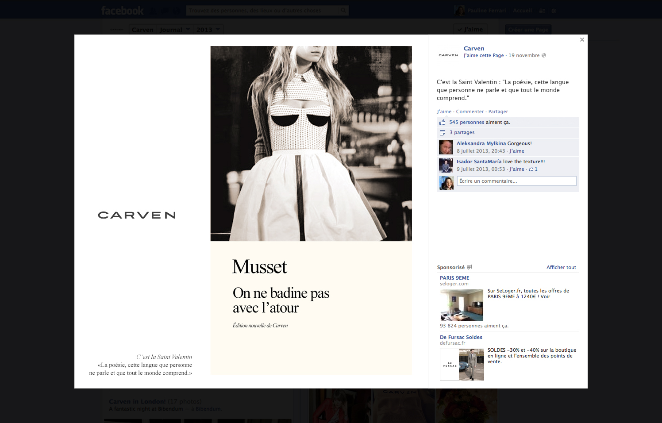Like Isador SantaMaría's comment
The width and height of the screenshot is (662, 423).
[516, 169]
